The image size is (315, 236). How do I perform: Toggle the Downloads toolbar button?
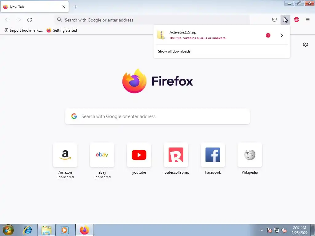[x=285, y=20]
